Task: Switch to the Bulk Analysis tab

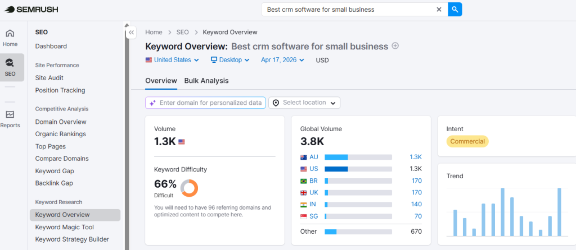Action: coord(206,81)
